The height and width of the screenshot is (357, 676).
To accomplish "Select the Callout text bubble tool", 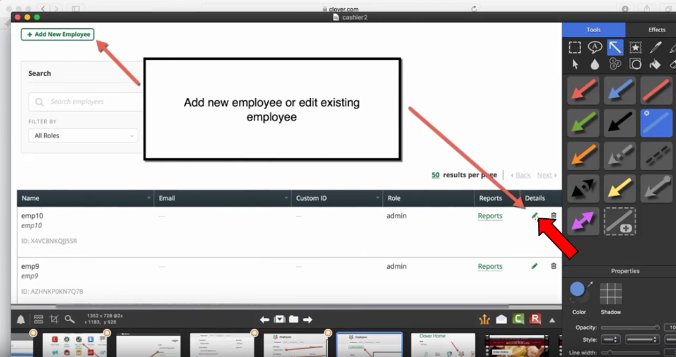I will (x=595, y=47).
